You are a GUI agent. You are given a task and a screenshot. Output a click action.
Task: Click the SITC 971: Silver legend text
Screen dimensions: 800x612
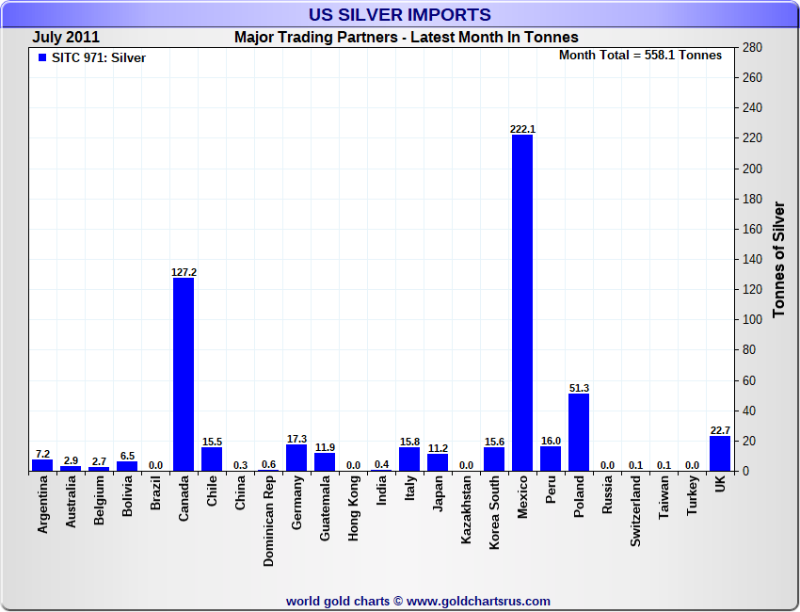99,57
